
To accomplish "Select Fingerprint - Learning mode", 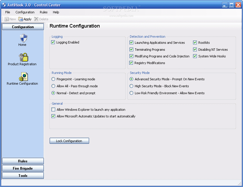I will point(53,79).
